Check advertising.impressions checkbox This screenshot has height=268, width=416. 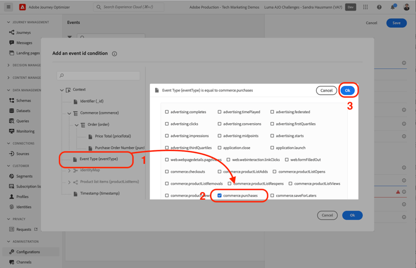point(167,136)
